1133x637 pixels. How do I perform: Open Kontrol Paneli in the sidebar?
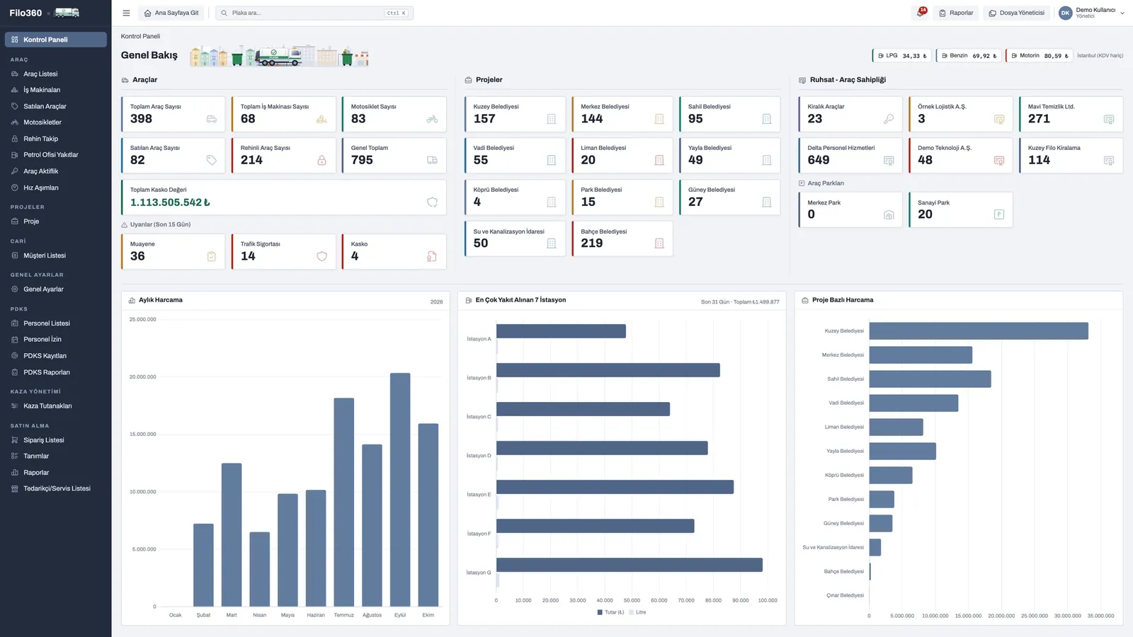click(x=56, y=40)
